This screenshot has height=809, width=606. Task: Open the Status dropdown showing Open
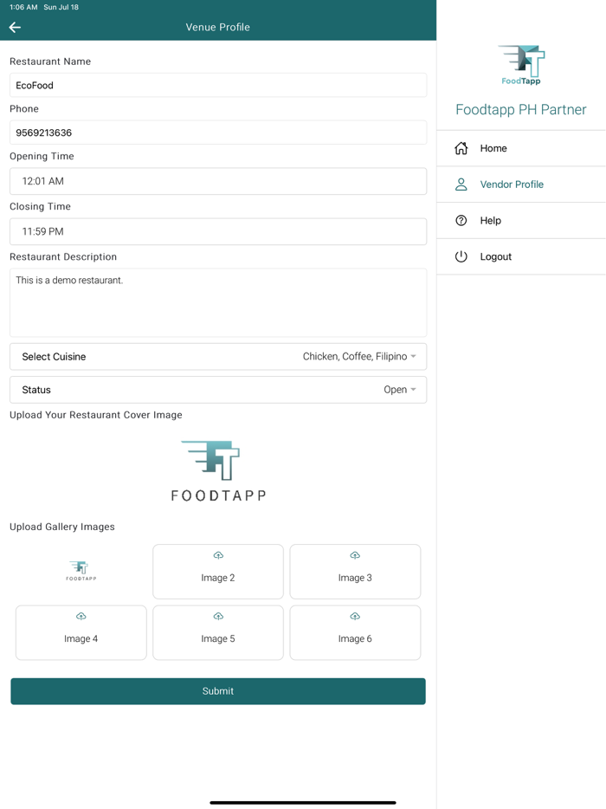point(217,389)
